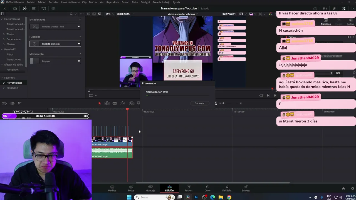Image resolution: width=356 pixels, height=200 pixels.
Task: Toggle favorite star for Fundido cruzado -3 dB
Action: coord(79,27)
